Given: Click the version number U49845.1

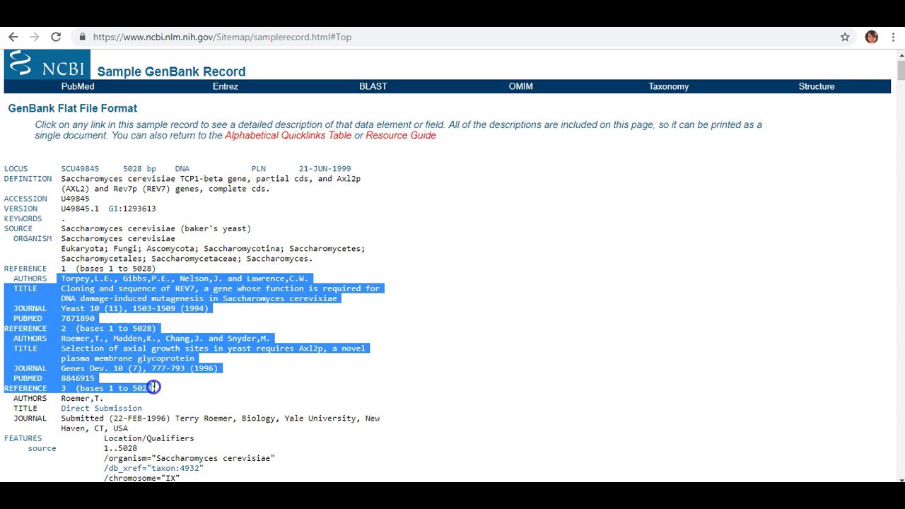Looking at the screenshot, I should pos(80,209).
